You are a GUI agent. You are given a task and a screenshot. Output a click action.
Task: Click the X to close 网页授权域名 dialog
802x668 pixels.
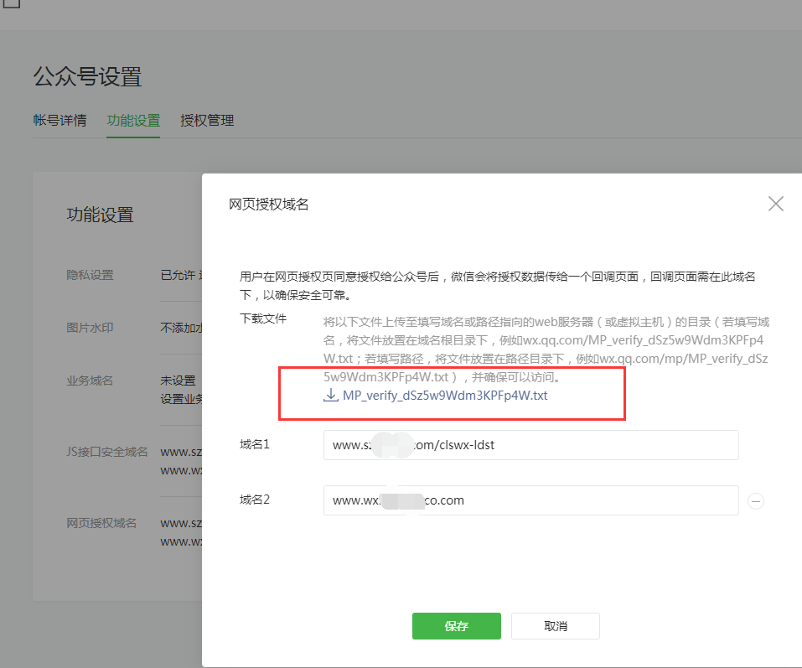coord(775,203)
